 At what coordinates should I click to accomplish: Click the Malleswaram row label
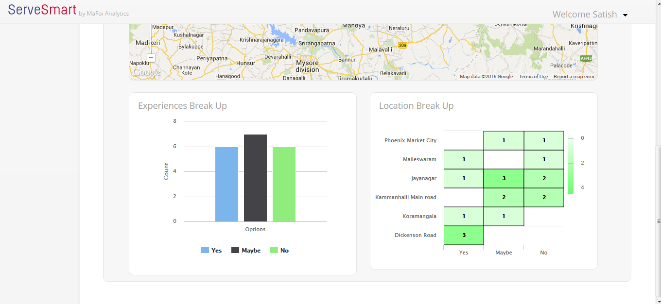click(419, 160)
